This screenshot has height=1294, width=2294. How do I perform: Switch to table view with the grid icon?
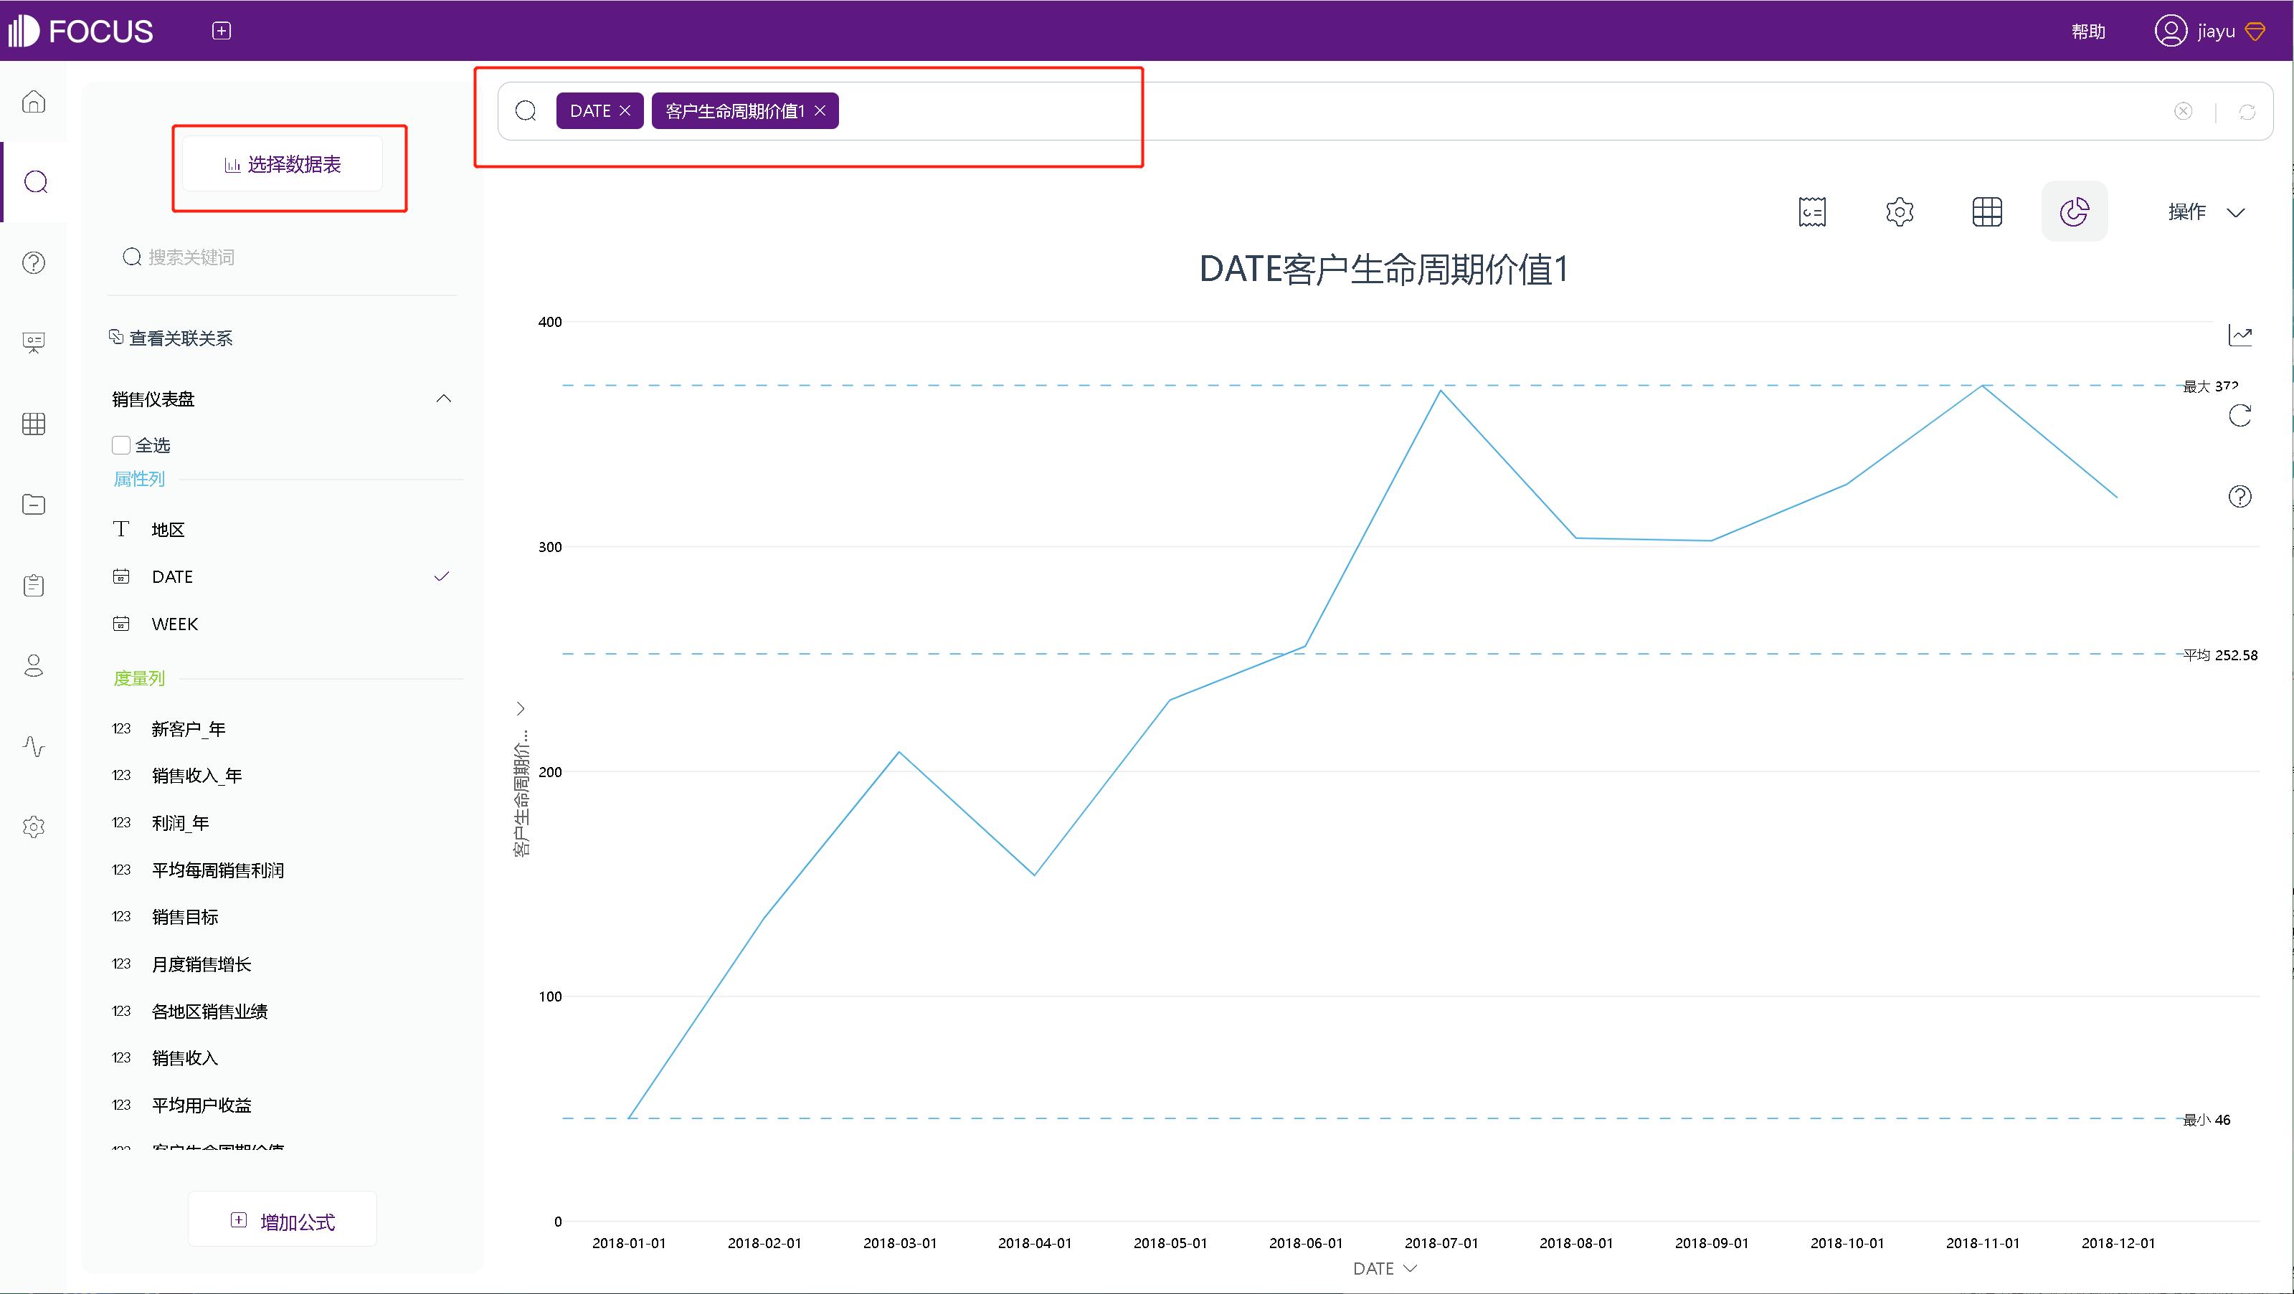1987,211
